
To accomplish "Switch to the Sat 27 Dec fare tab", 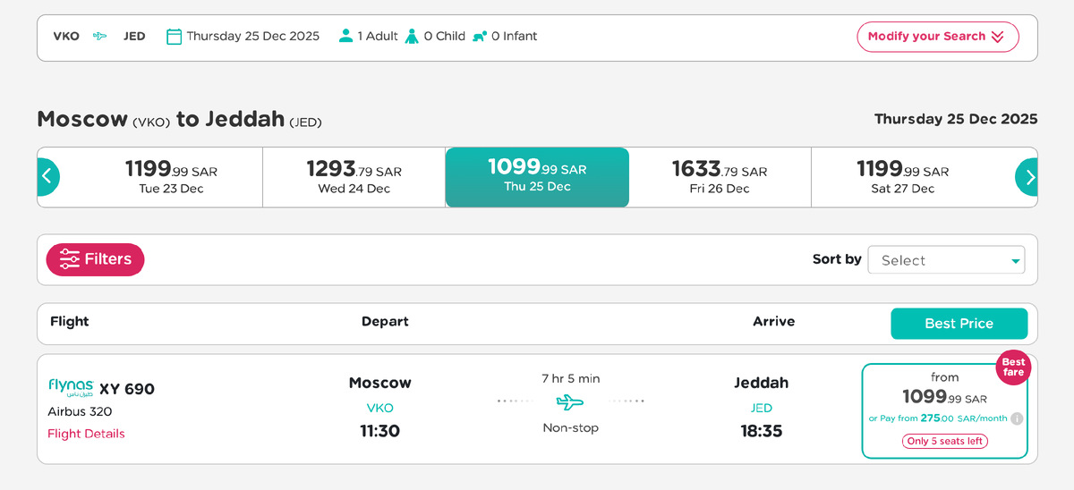I will 903,177.
